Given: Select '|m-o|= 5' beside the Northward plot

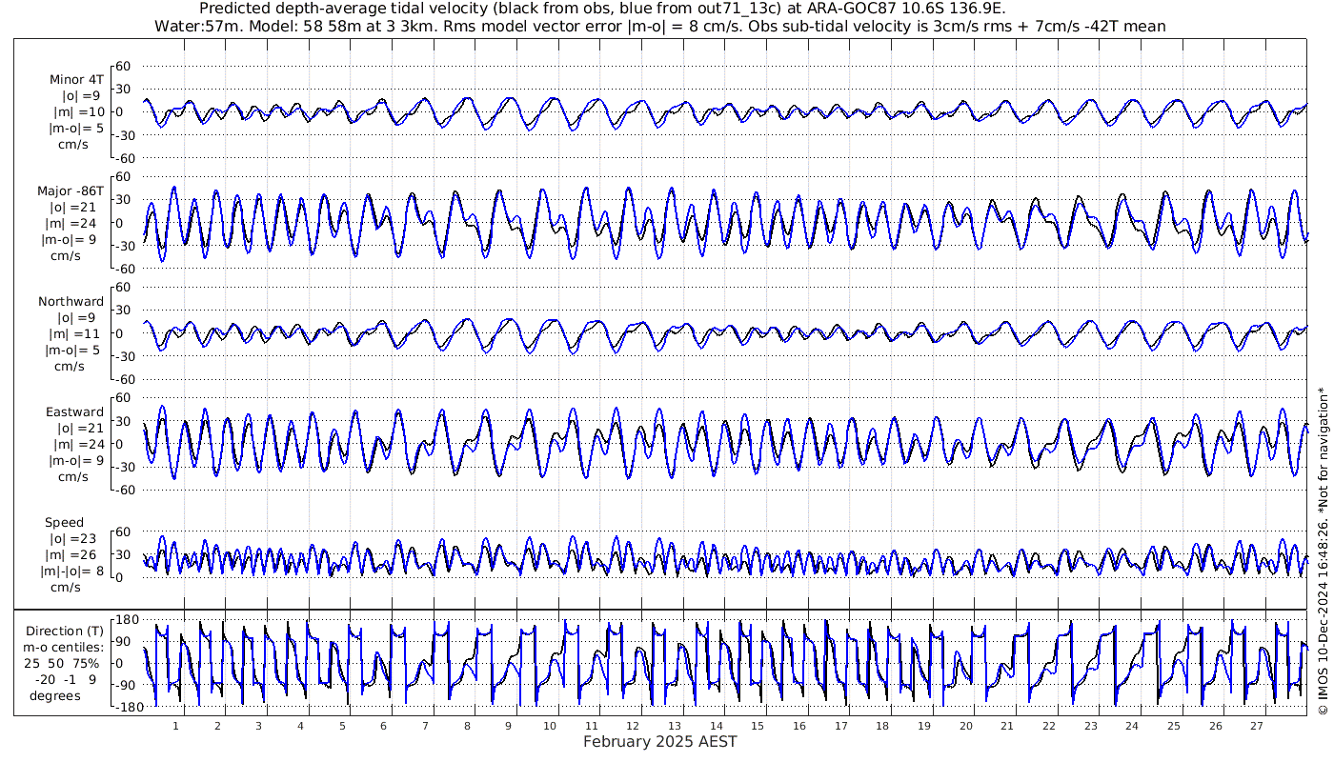Looking at the screenshot, I should click(x=74, y=350).
